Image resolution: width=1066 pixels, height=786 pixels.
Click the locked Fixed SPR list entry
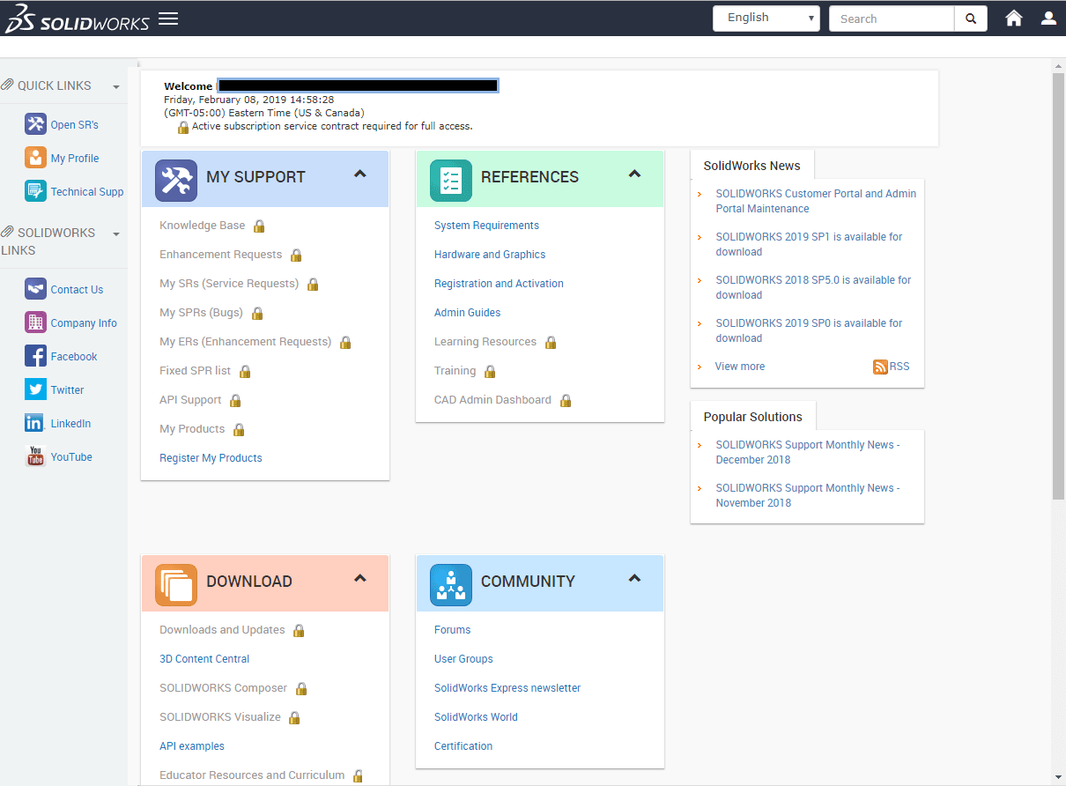(x=195, y=371)
